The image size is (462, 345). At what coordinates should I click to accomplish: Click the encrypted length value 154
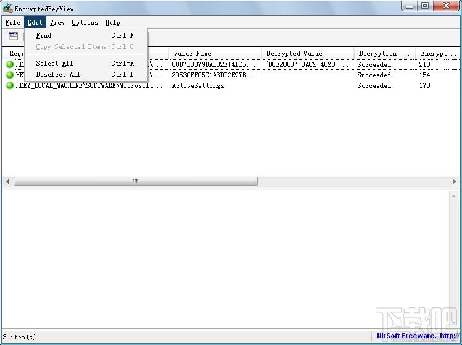tap(424, 75)
